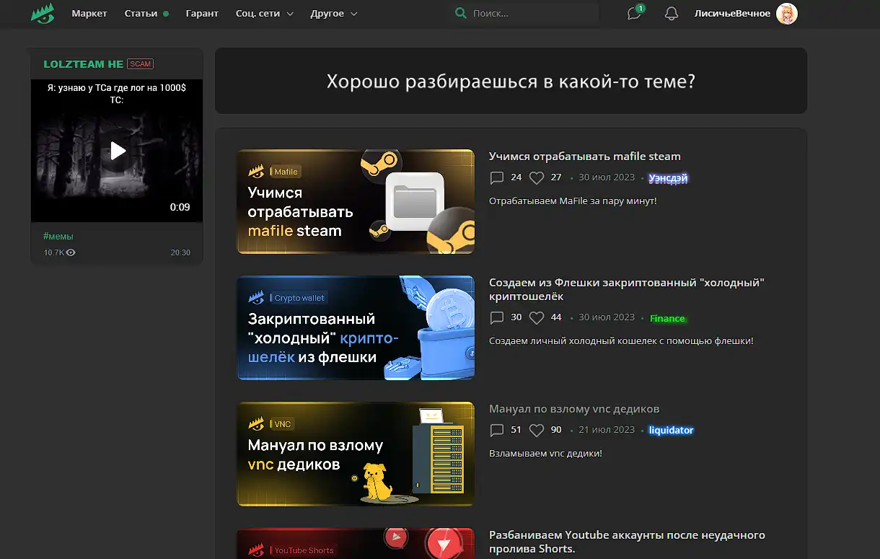Go to the Маркет section
Viewport: 880px width, 559px height.
point(89,14)
